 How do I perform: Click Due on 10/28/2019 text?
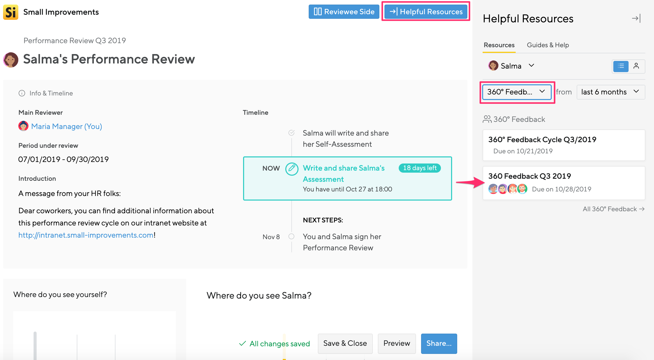(561, 189)
